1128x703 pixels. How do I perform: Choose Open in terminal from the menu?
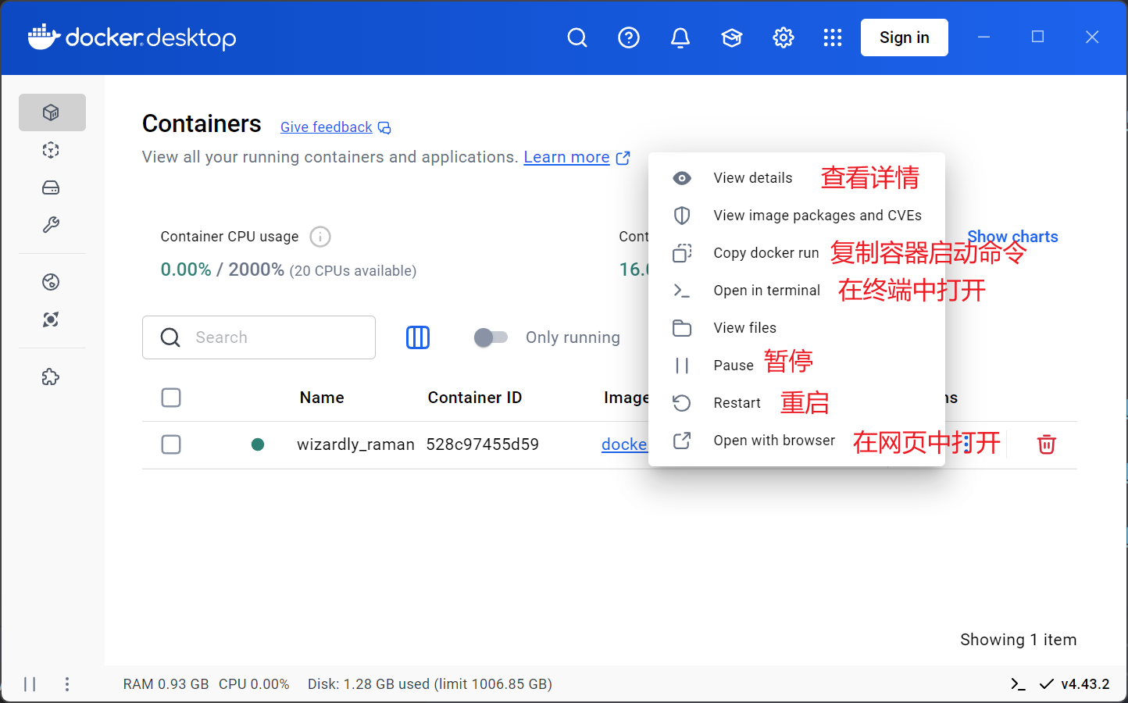[766, 290]
